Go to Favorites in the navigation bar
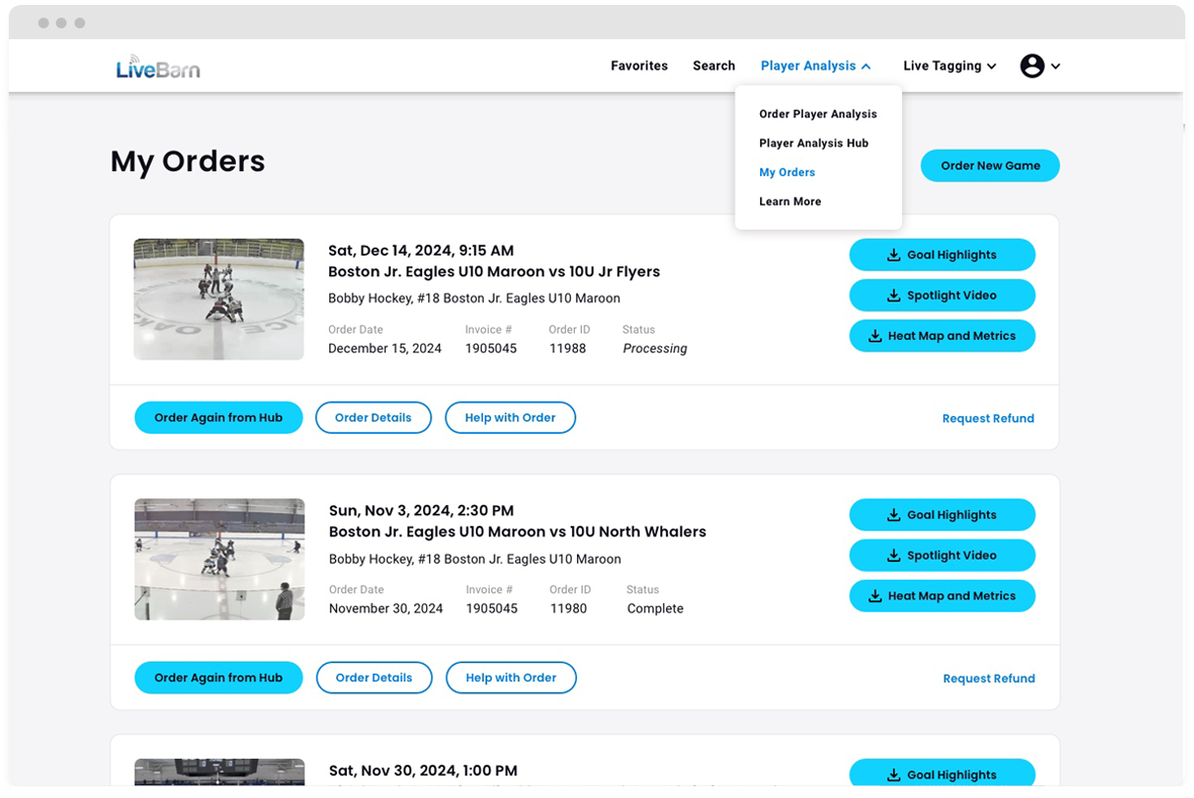Image resolution: width=1194 pixels, height=798 pixels. tap(639, 66)
